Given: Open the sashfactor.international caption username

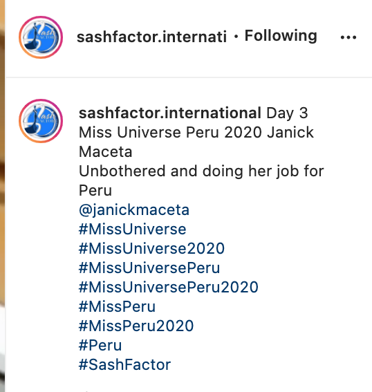Looking at the screenshot, I should coord(170,113).
